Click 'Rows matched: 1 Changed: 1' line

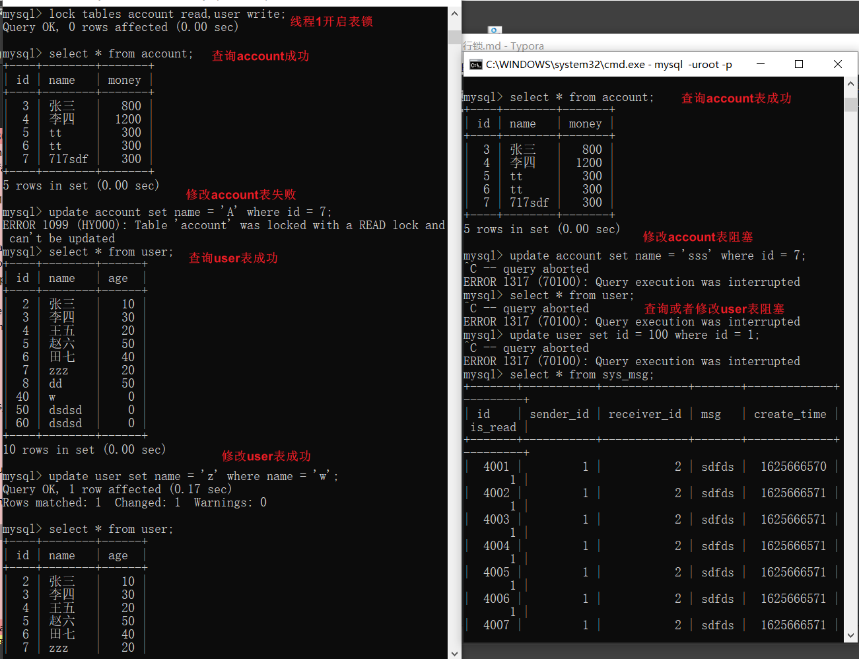click(135, 503)
